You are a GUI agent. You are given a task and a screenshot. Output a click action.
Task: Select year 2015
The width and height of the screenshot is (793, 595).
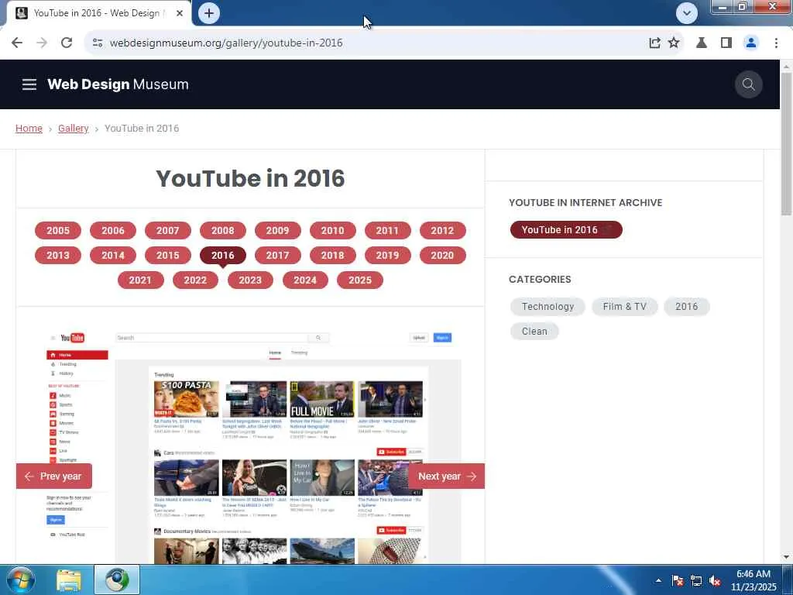tap(168, 256)
